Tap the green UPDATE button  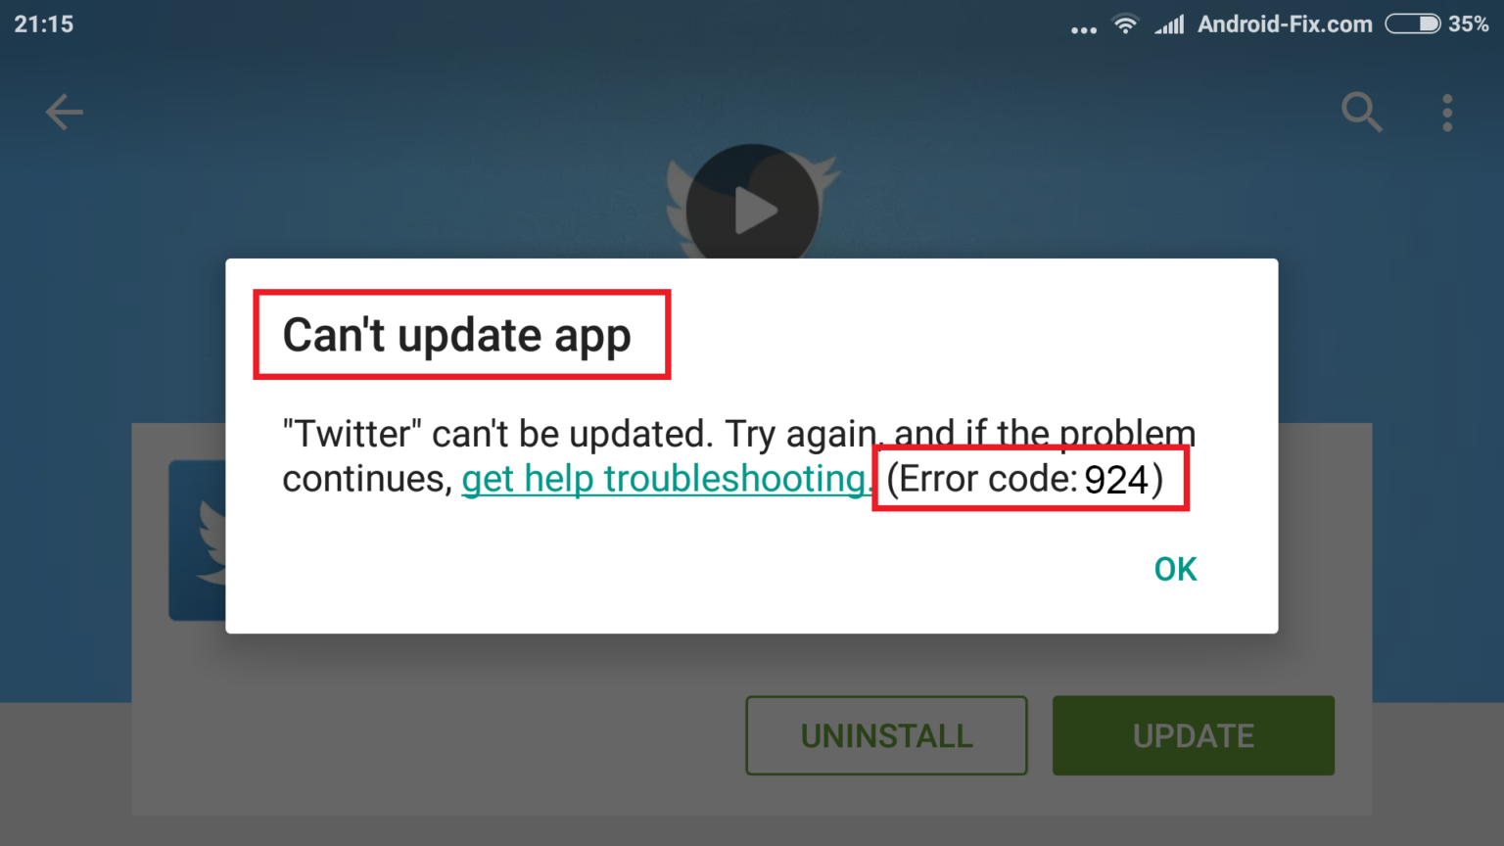[1193, 735]
